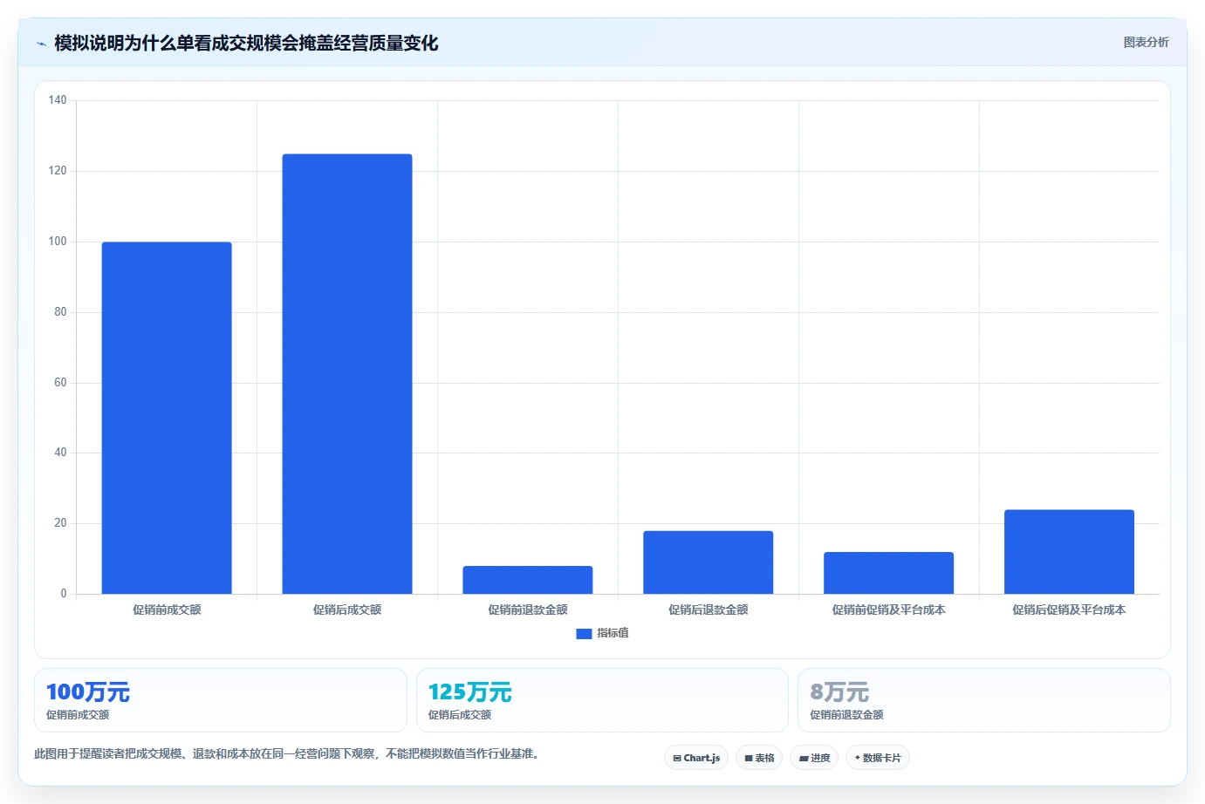
Task: Click the icon inside the Chart.js chip
Action: pyautogui.click(x=677, y=759)
